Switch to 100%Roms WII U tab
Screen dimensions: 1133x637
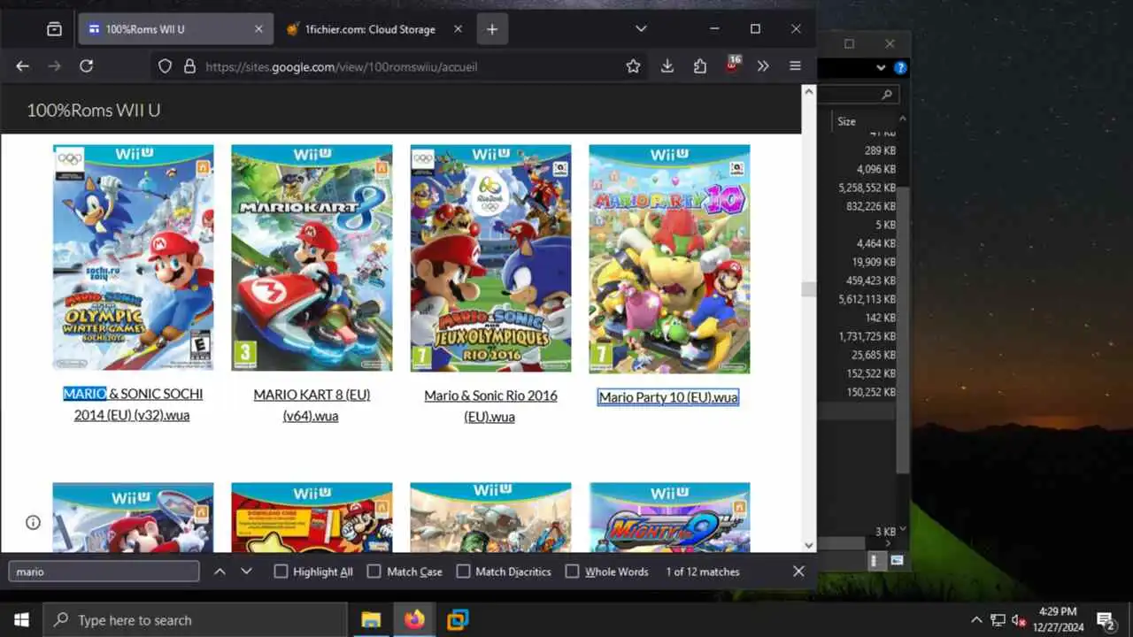(x=175, y=29)
